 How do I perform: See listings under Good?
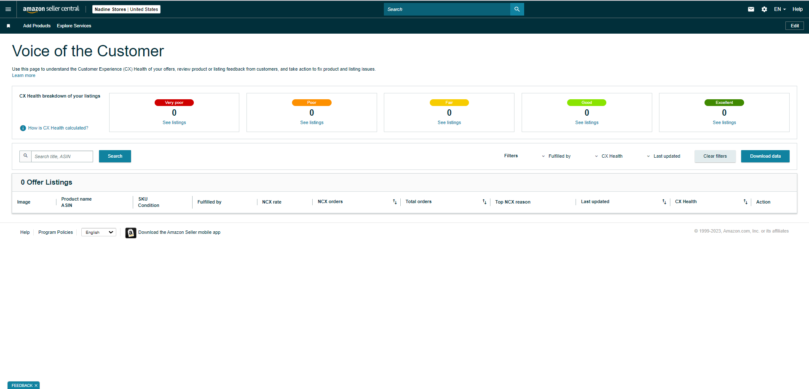pos(587,123)
